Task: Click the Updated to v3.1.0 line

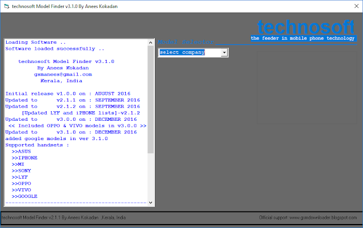Action: [x=71, y=132]
